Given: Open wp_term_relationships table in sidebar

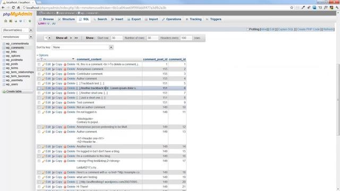Looking at the screenshot, I should click(x=20, y=72).
